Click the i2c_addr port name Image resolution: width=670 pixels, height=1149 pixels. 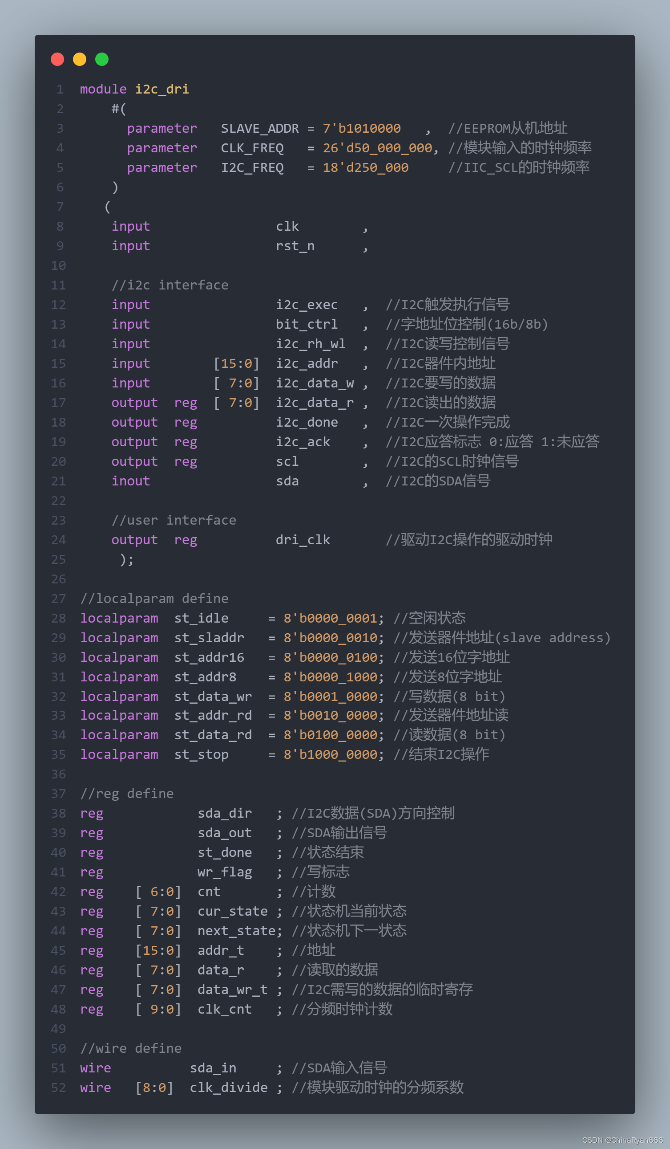coord(307,364)
